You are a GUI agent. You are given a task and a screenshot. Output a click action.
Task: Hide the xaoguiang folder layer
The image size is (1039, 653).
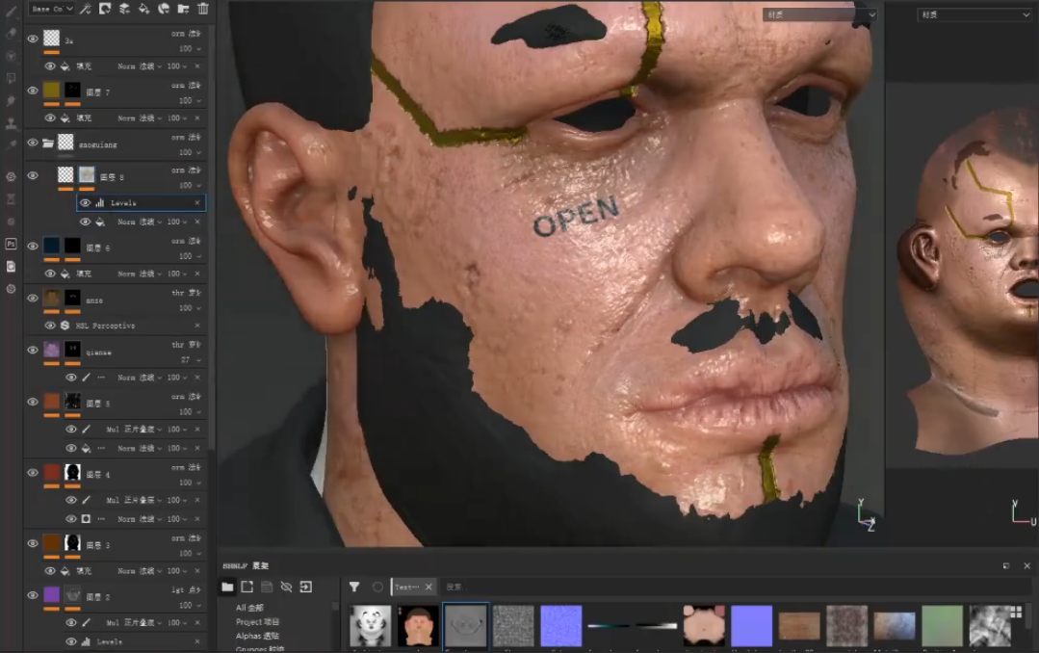[x=33, y=143]
